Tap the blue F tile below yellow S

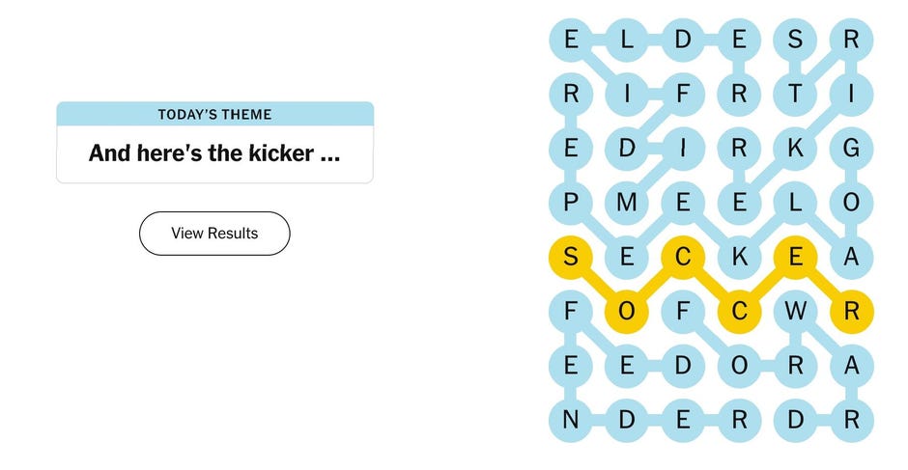571,311
